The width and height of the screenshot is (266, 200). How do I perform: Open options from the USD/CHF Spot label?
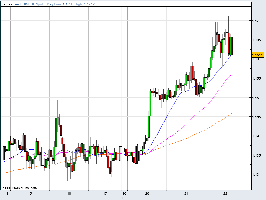tap(31, 5)
